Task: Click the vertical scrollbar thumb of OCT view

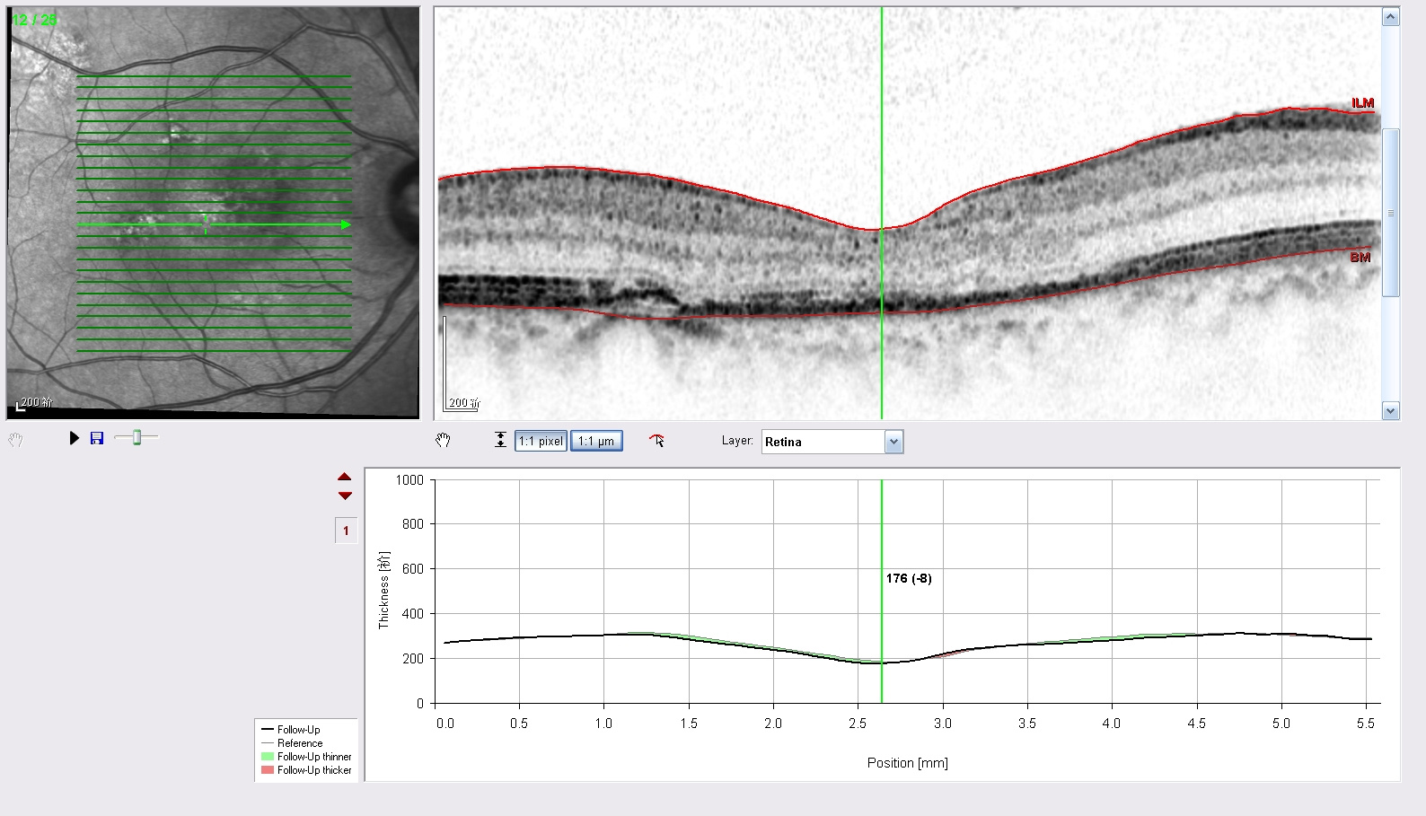Action: (1391, 213)
